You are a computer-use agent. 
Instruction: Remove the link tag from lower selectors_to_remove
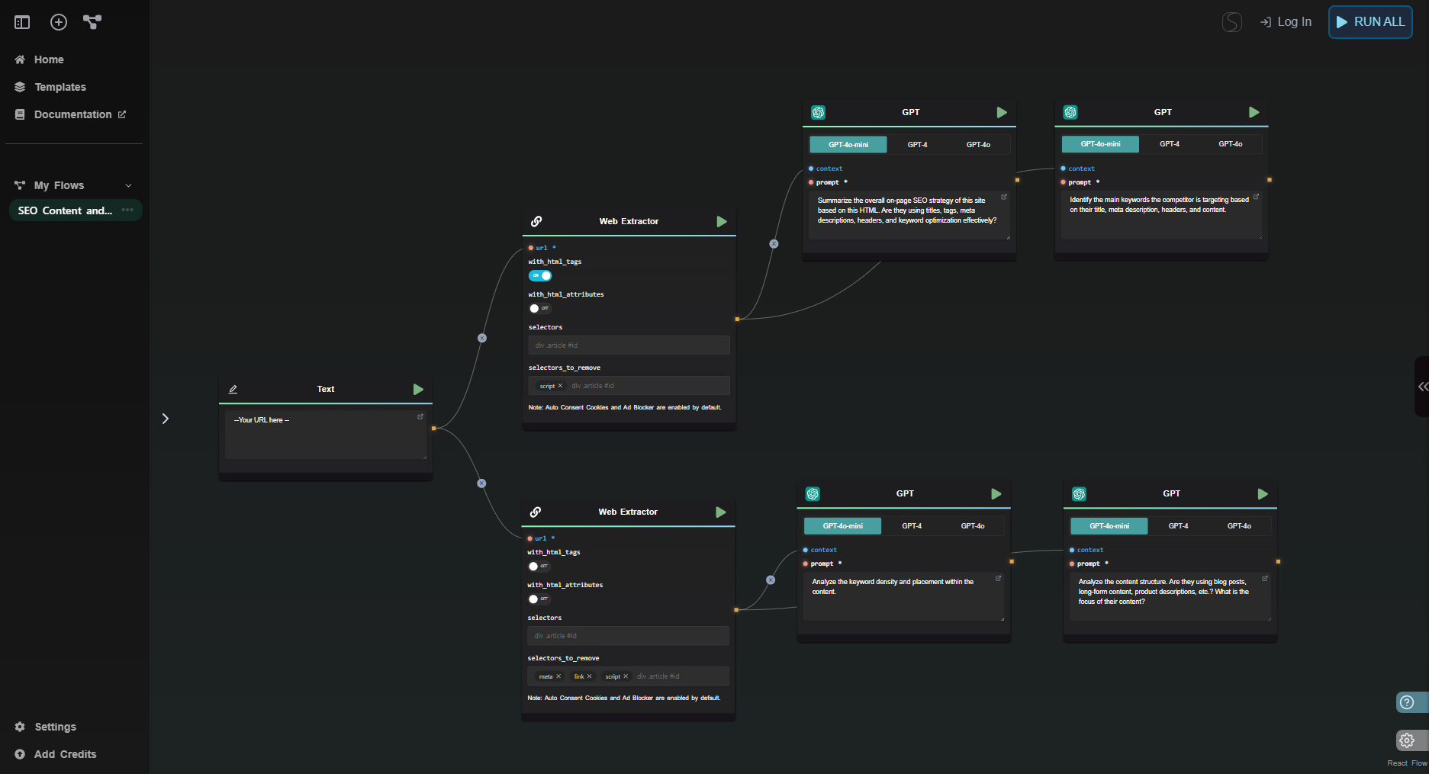coord(589,676)
